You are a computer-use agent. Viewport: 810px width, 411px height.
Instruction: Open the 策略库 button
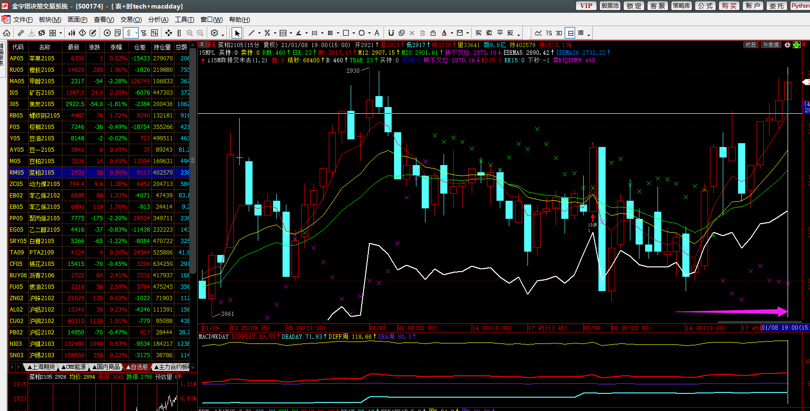(681, 6)
